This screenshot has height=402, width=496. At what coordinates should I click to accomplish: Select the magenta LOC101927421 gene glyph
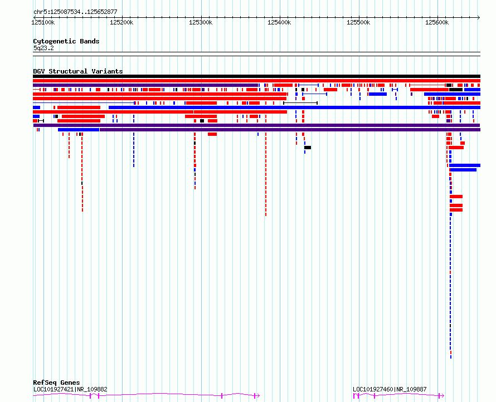[x=146, y=395]
